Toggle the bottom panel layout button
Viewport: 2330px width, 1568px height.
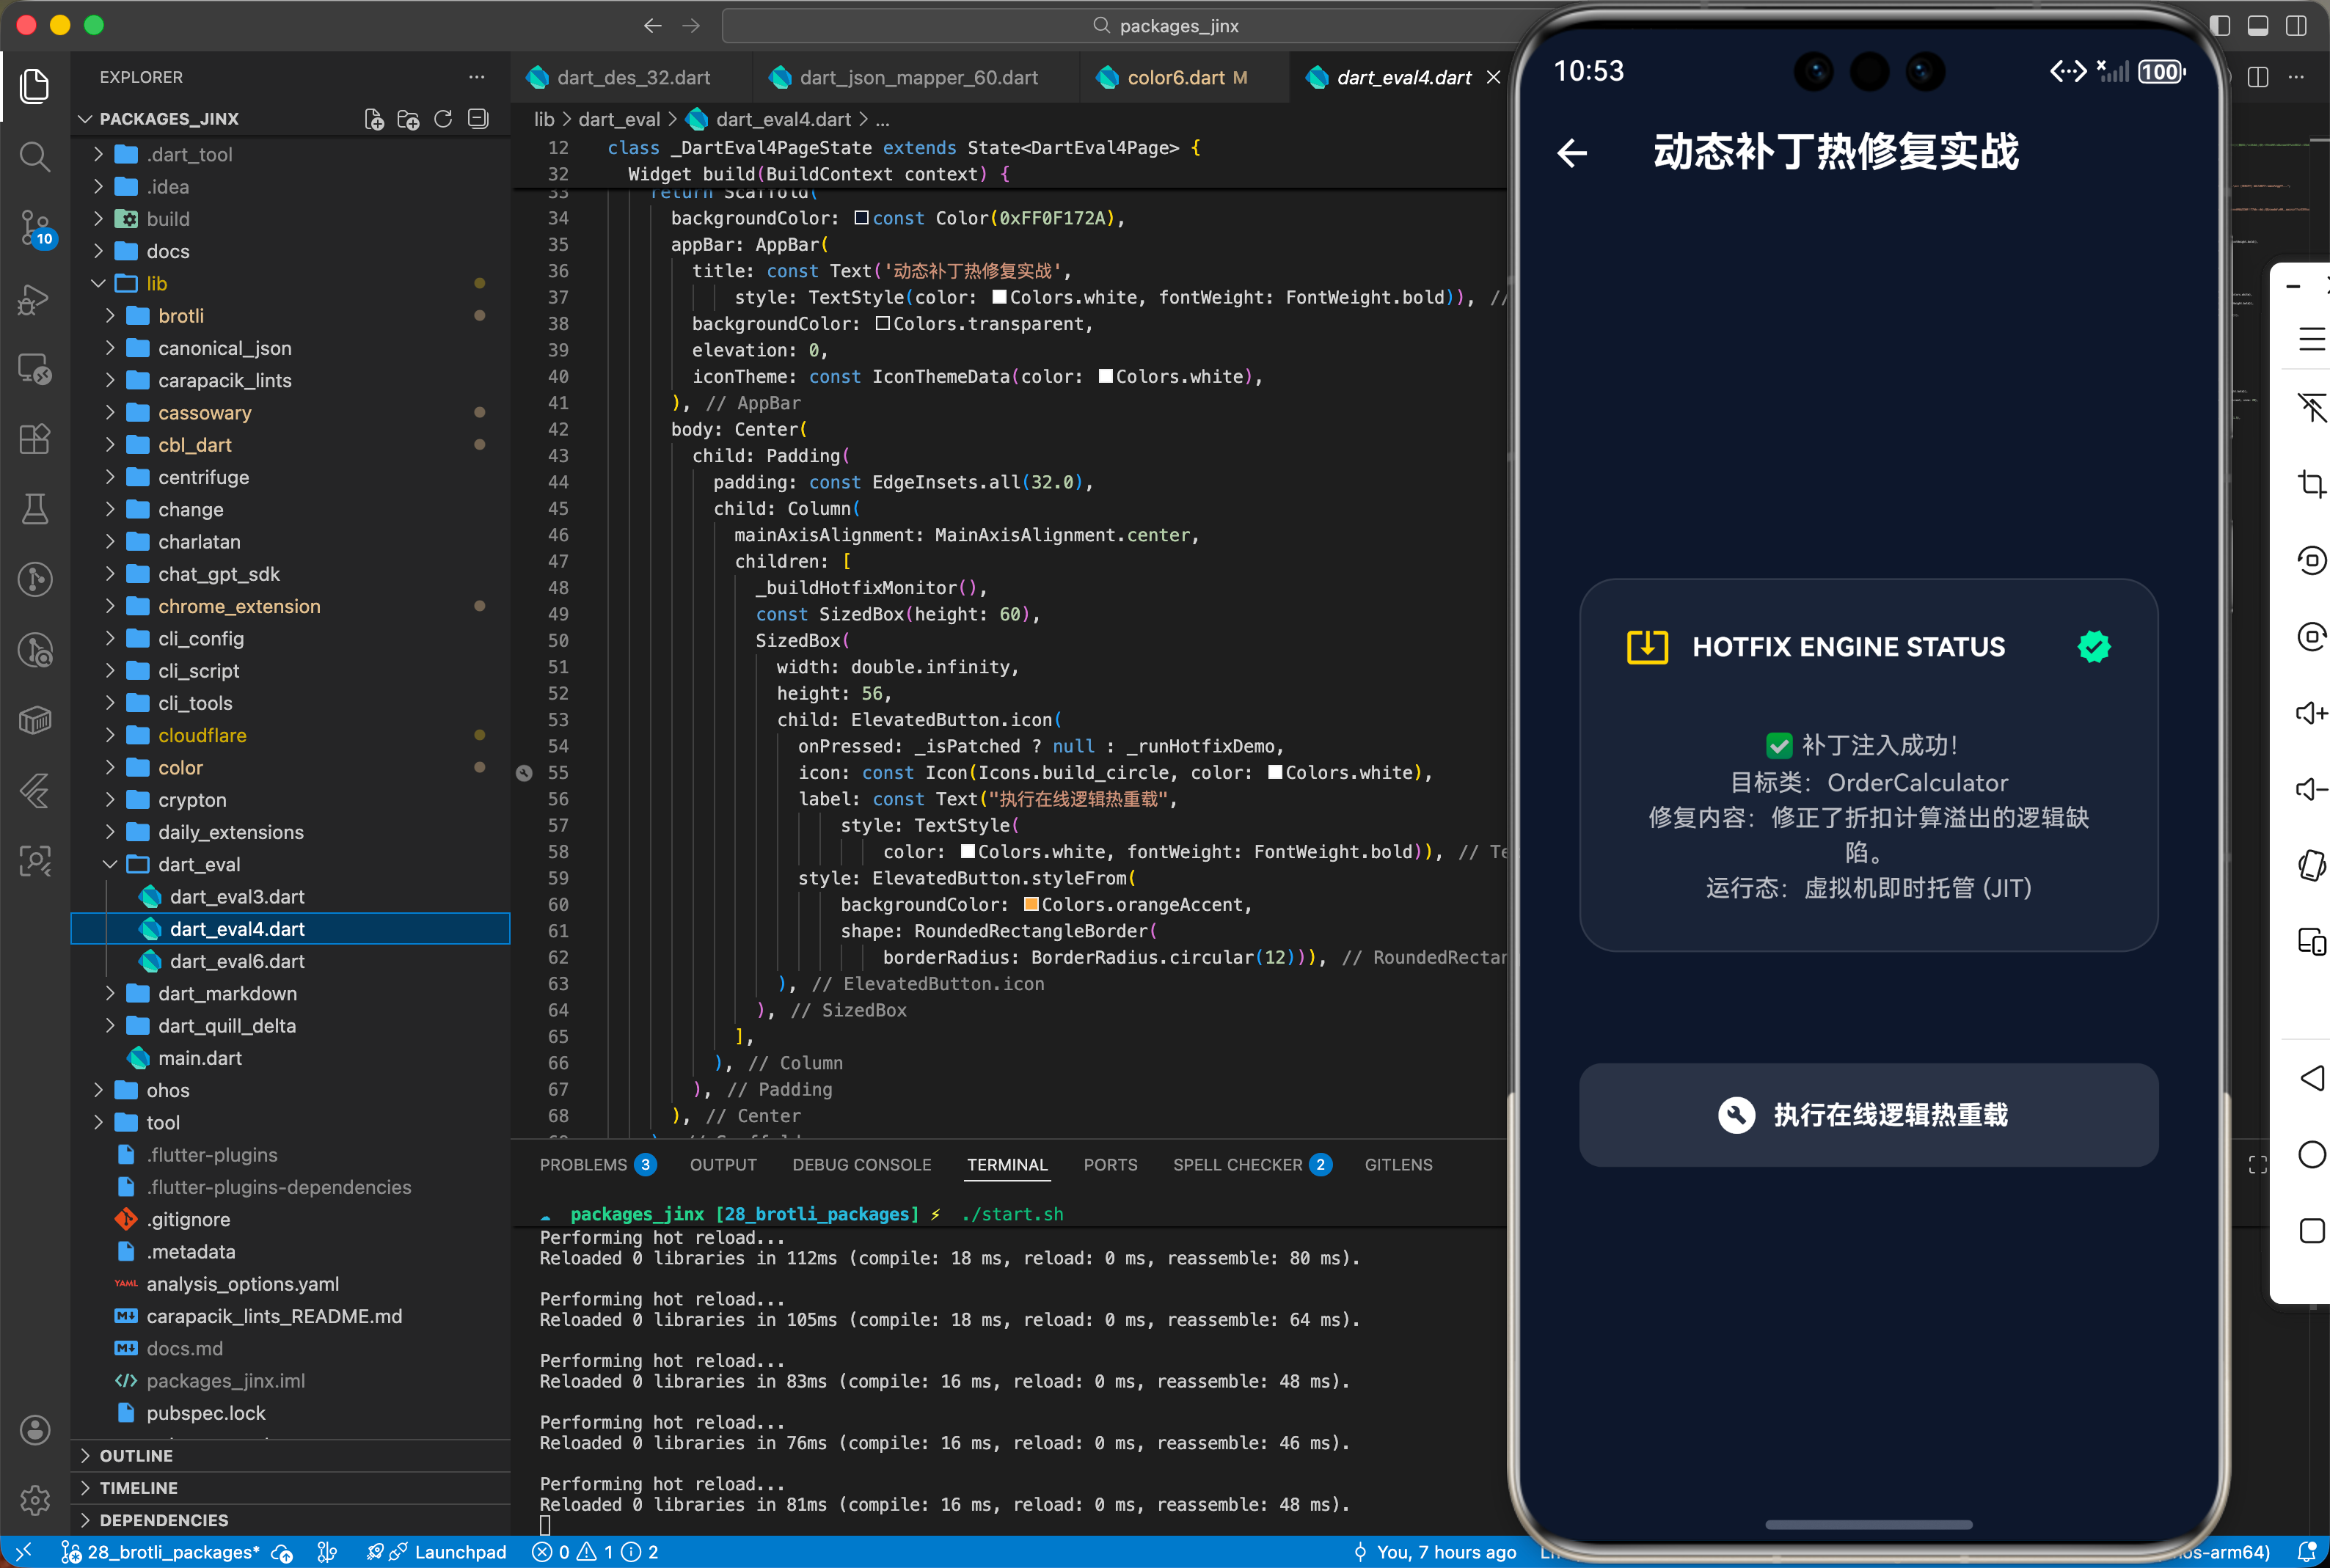tap(2257, 26)
